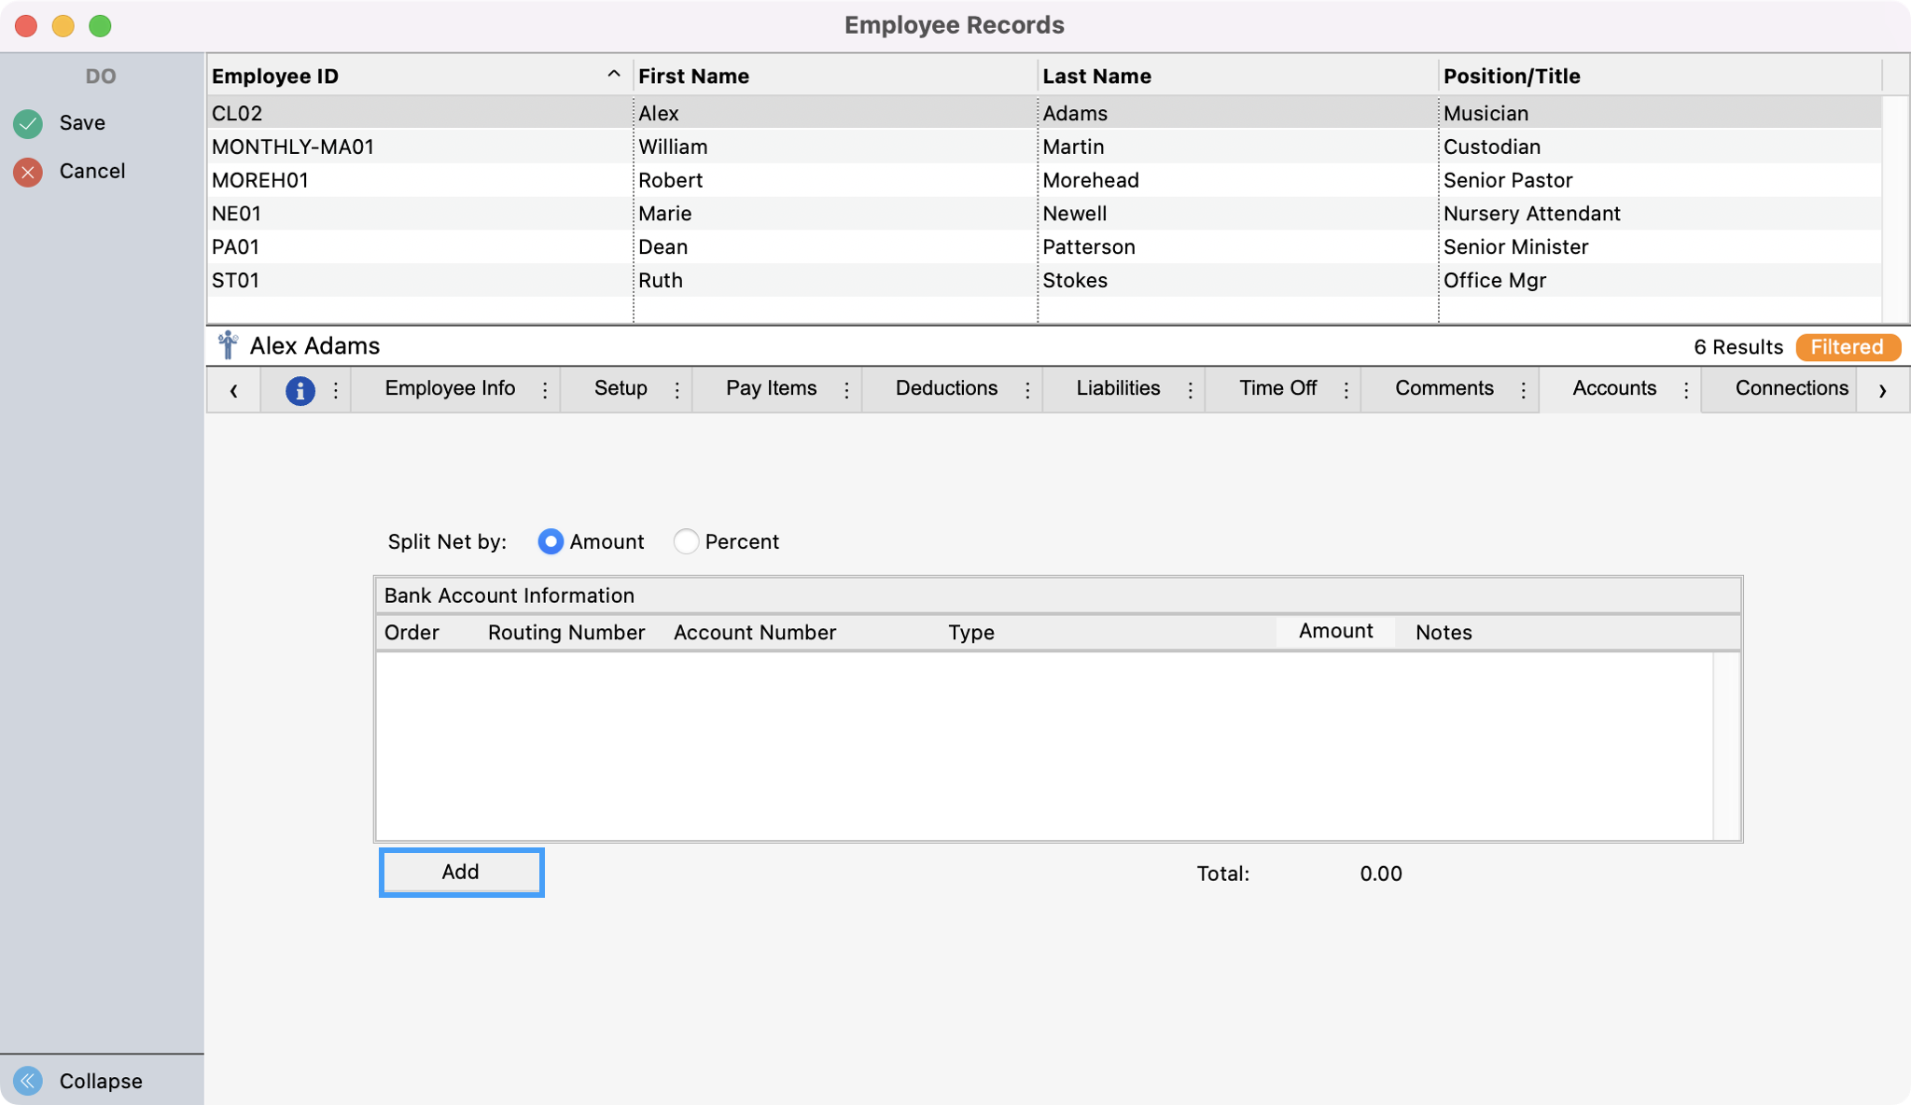Click the green Save checkmark icon

28,123
